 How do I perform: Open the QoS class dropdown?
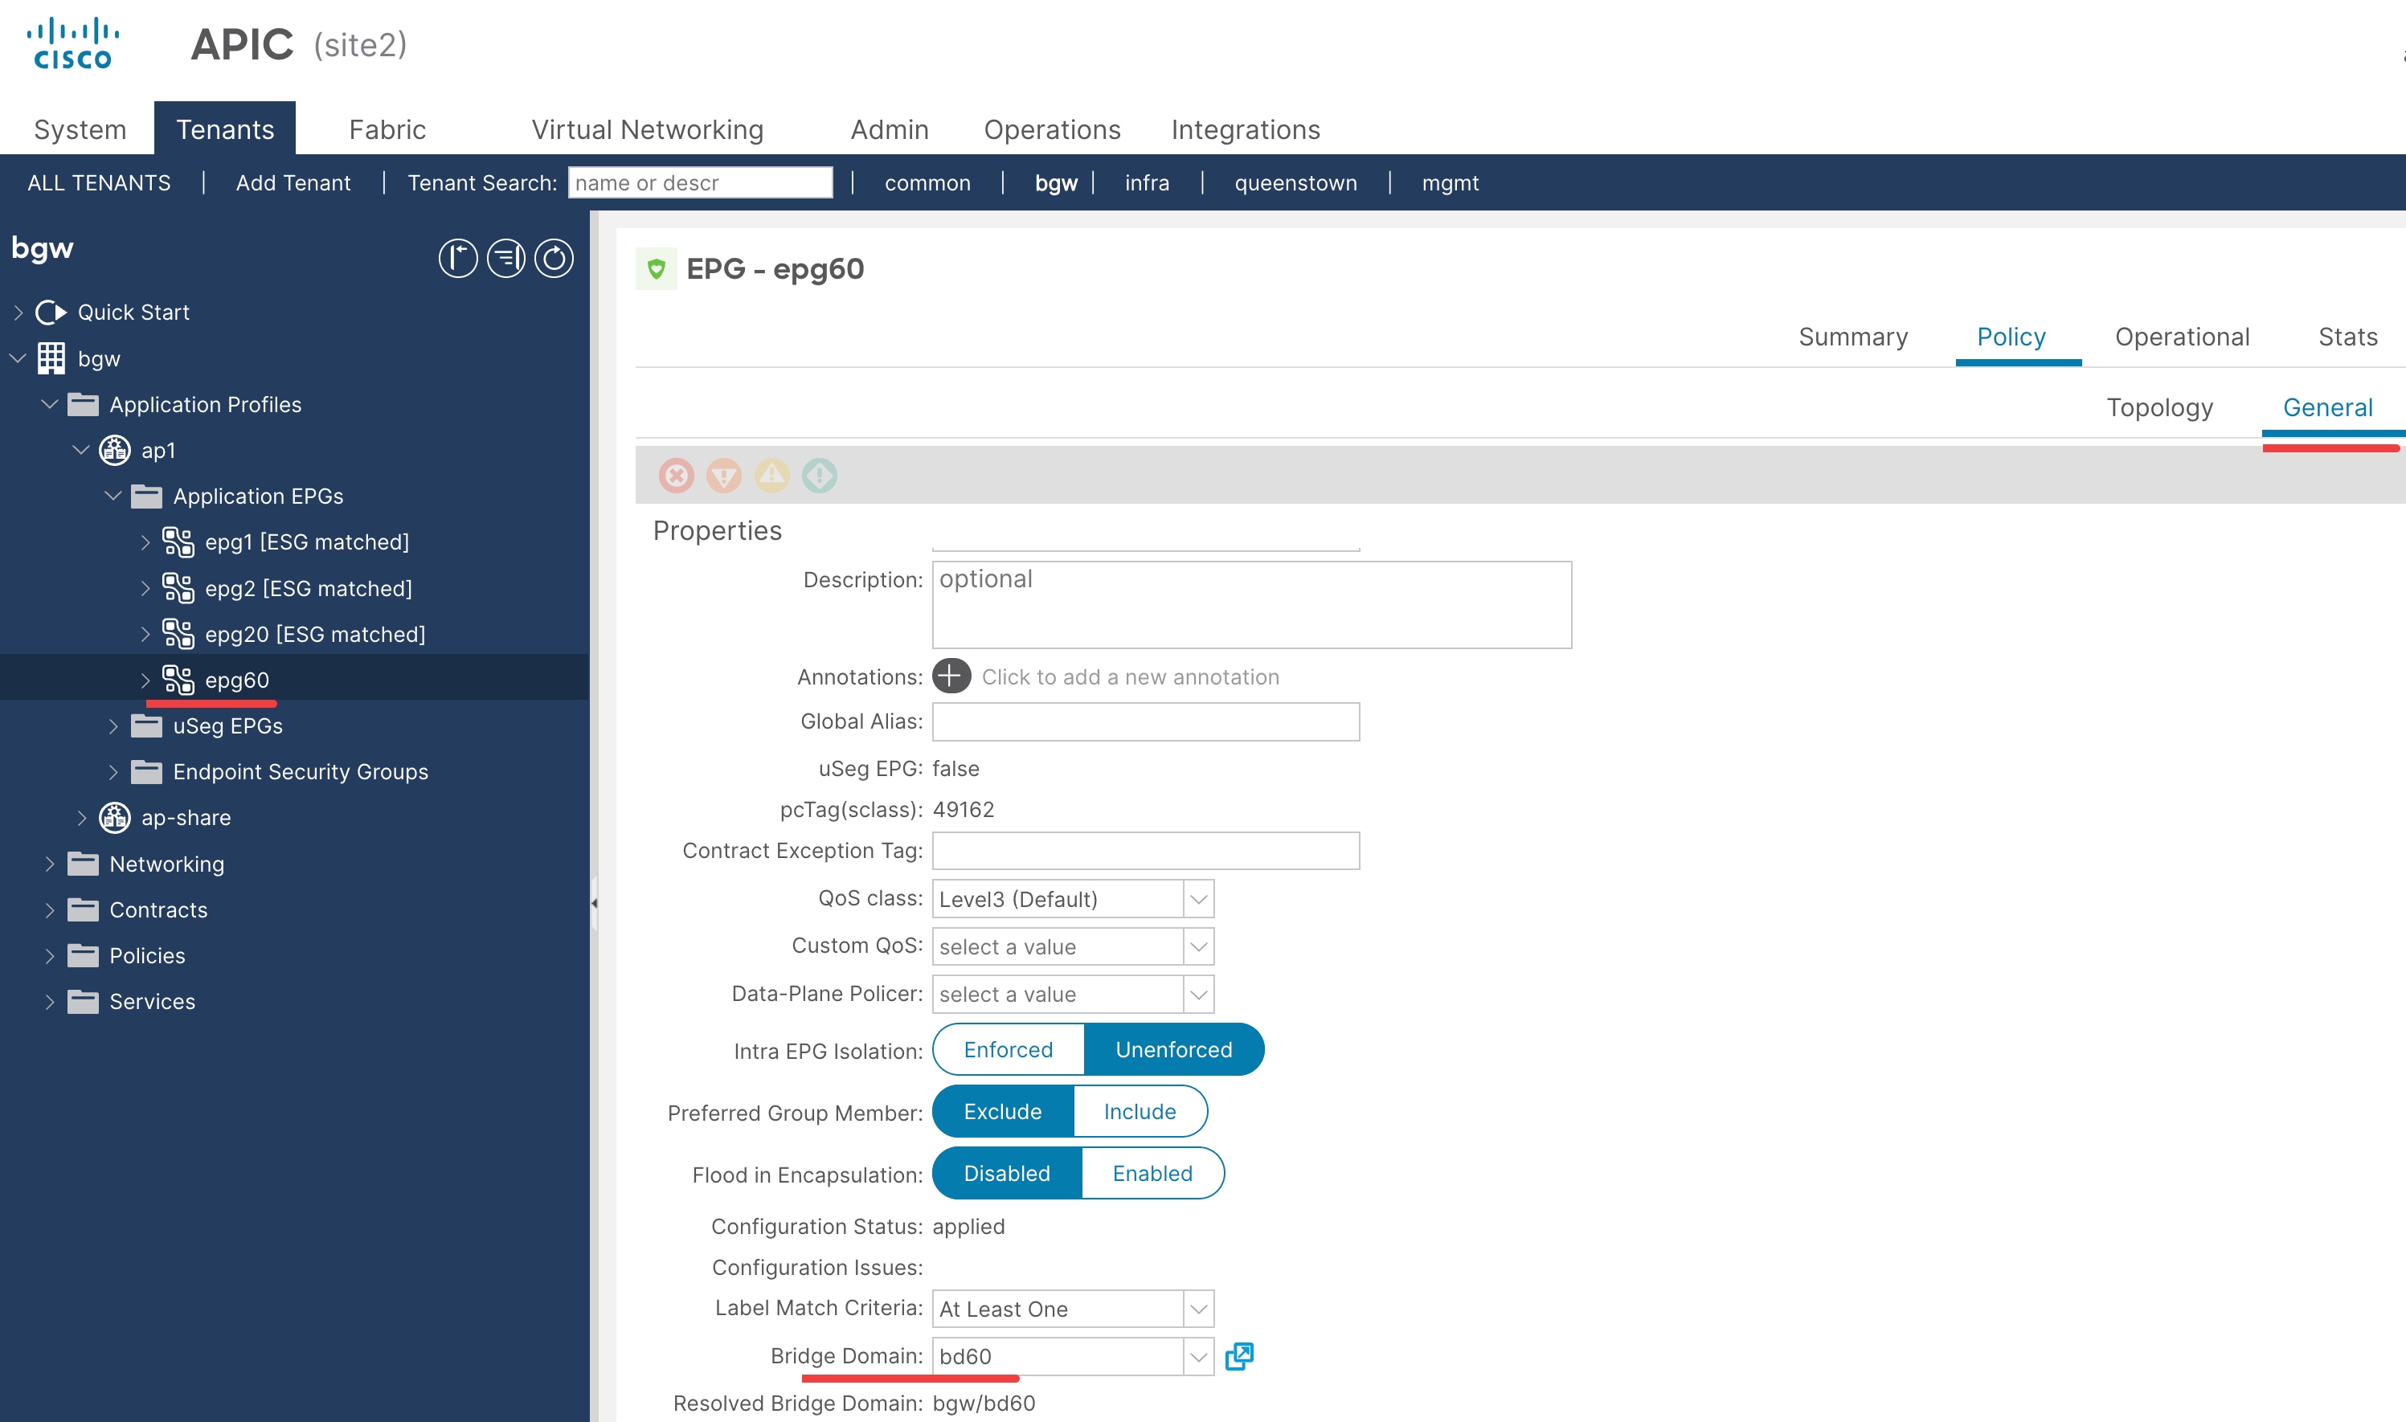tap(1199, 899)
